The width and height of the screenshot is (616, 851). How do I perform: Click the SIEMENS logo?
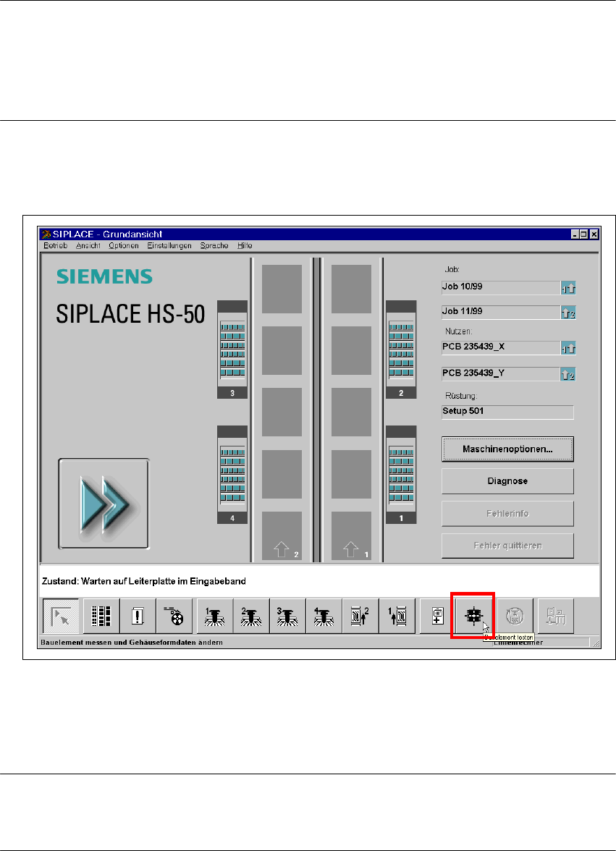pos(105,276)
